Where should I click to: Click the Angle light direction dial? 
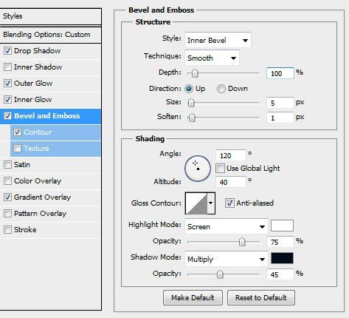[198, 169]
